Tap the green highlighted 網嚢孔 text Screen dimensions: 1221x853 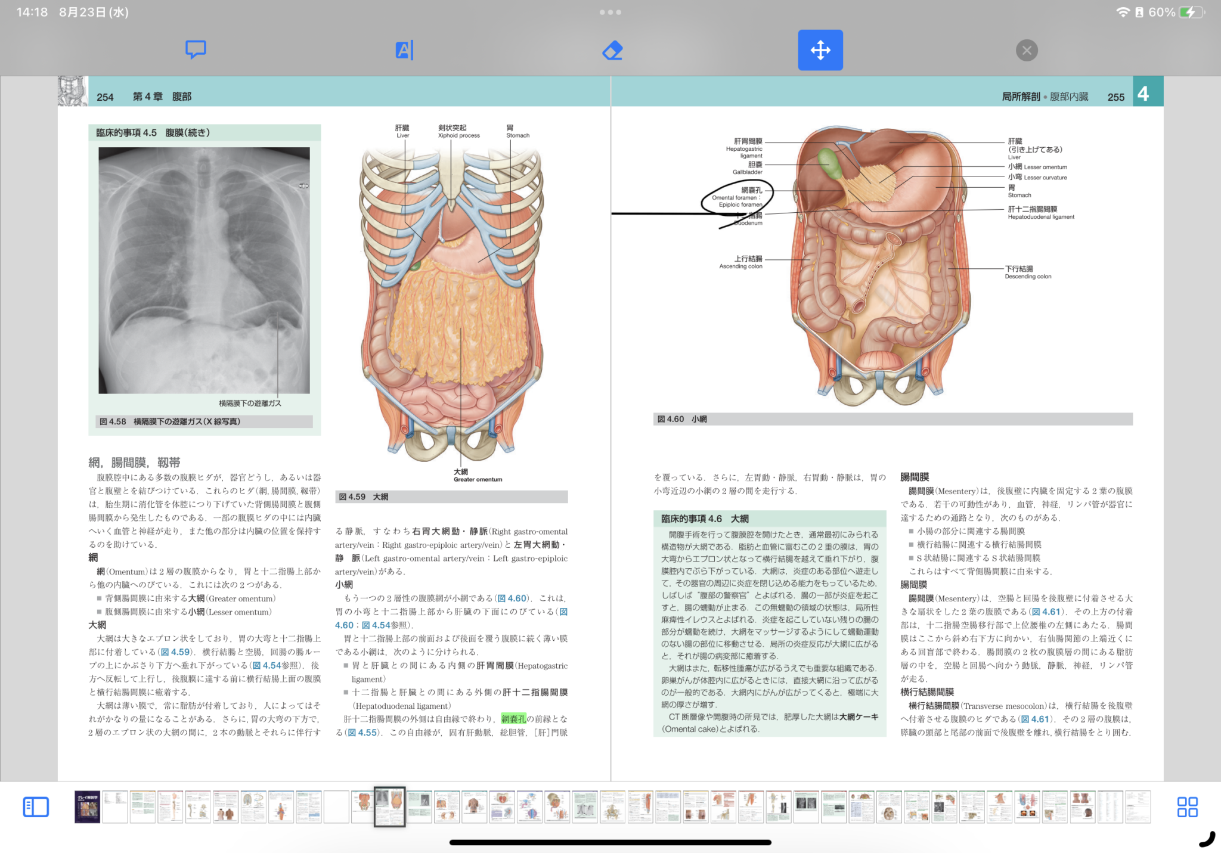pyautogui.click(x=513, y=719)
